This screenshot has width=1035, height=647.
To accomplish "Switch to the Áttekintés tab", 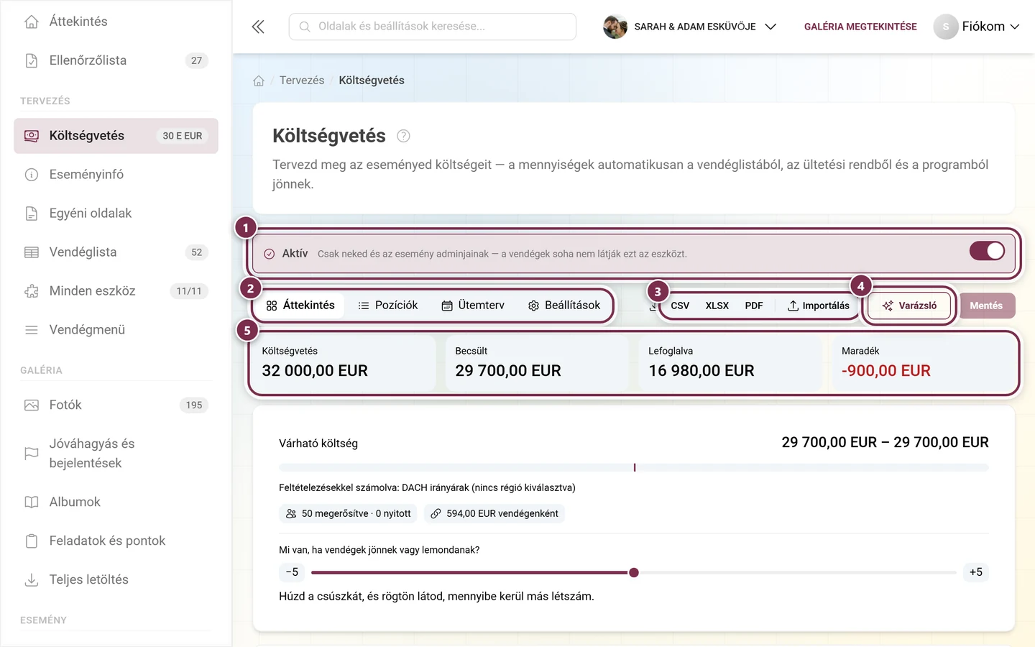I will click(x=300, y=306).
